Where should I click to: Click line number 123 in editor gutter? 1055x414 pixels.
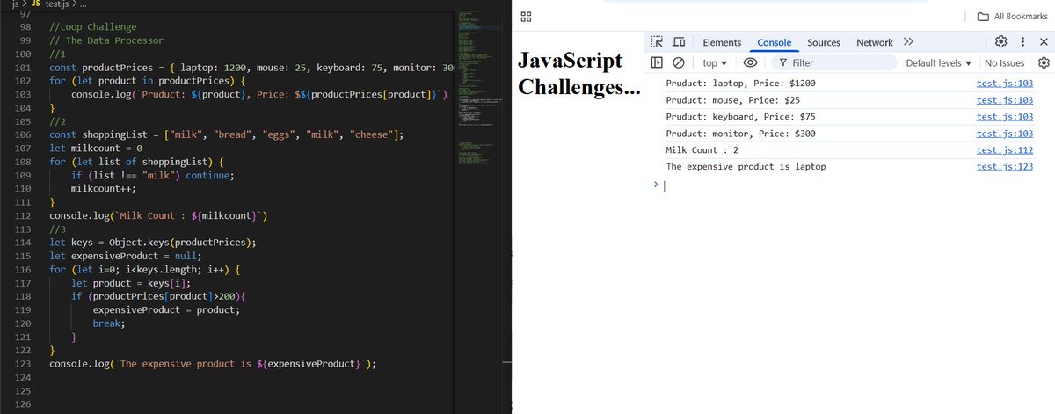pyautogui.click(x=25, y=363)
